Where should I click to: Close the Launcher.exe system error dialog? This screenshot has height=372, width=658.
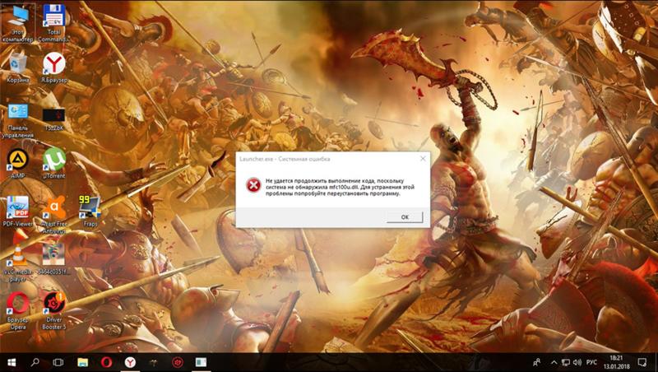tap(423, 159)
